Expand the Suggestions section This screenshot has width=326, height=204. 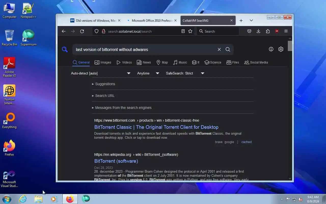(x=172, y=84)
